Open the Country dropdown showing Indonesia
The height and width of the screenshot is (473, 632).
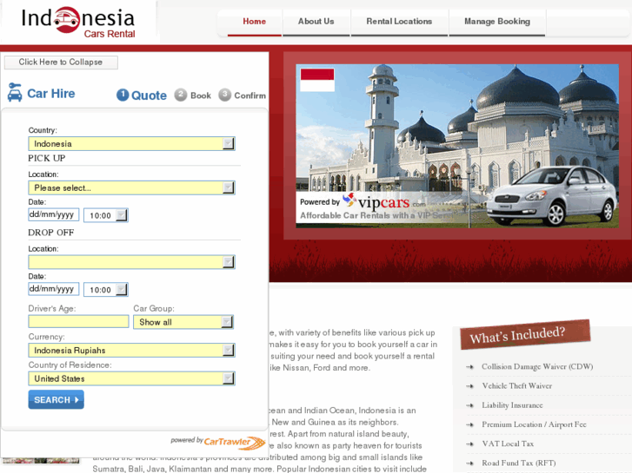coord(131,144)
